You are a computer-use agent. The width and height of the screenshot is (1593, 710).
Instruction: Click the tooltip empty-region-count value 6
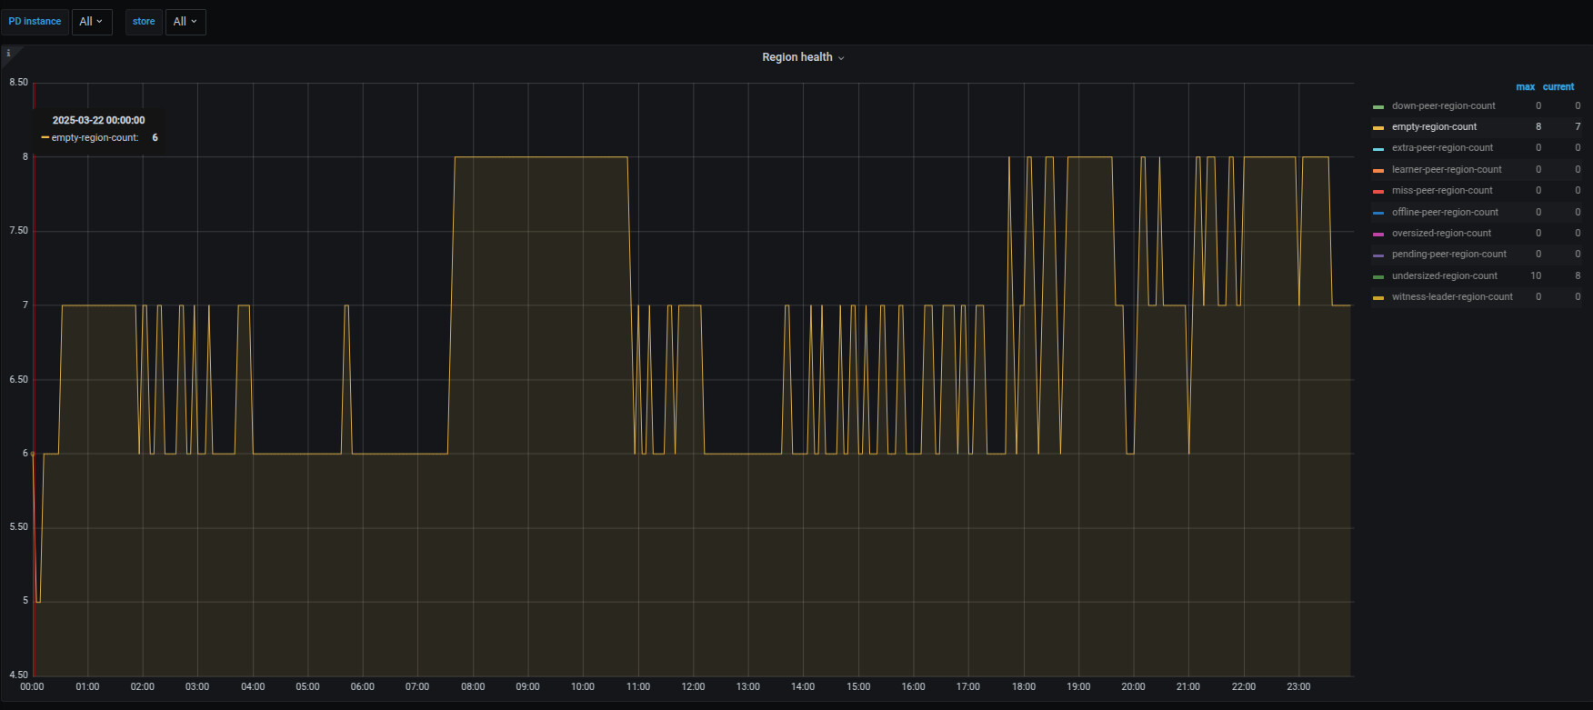pos(155,138)
